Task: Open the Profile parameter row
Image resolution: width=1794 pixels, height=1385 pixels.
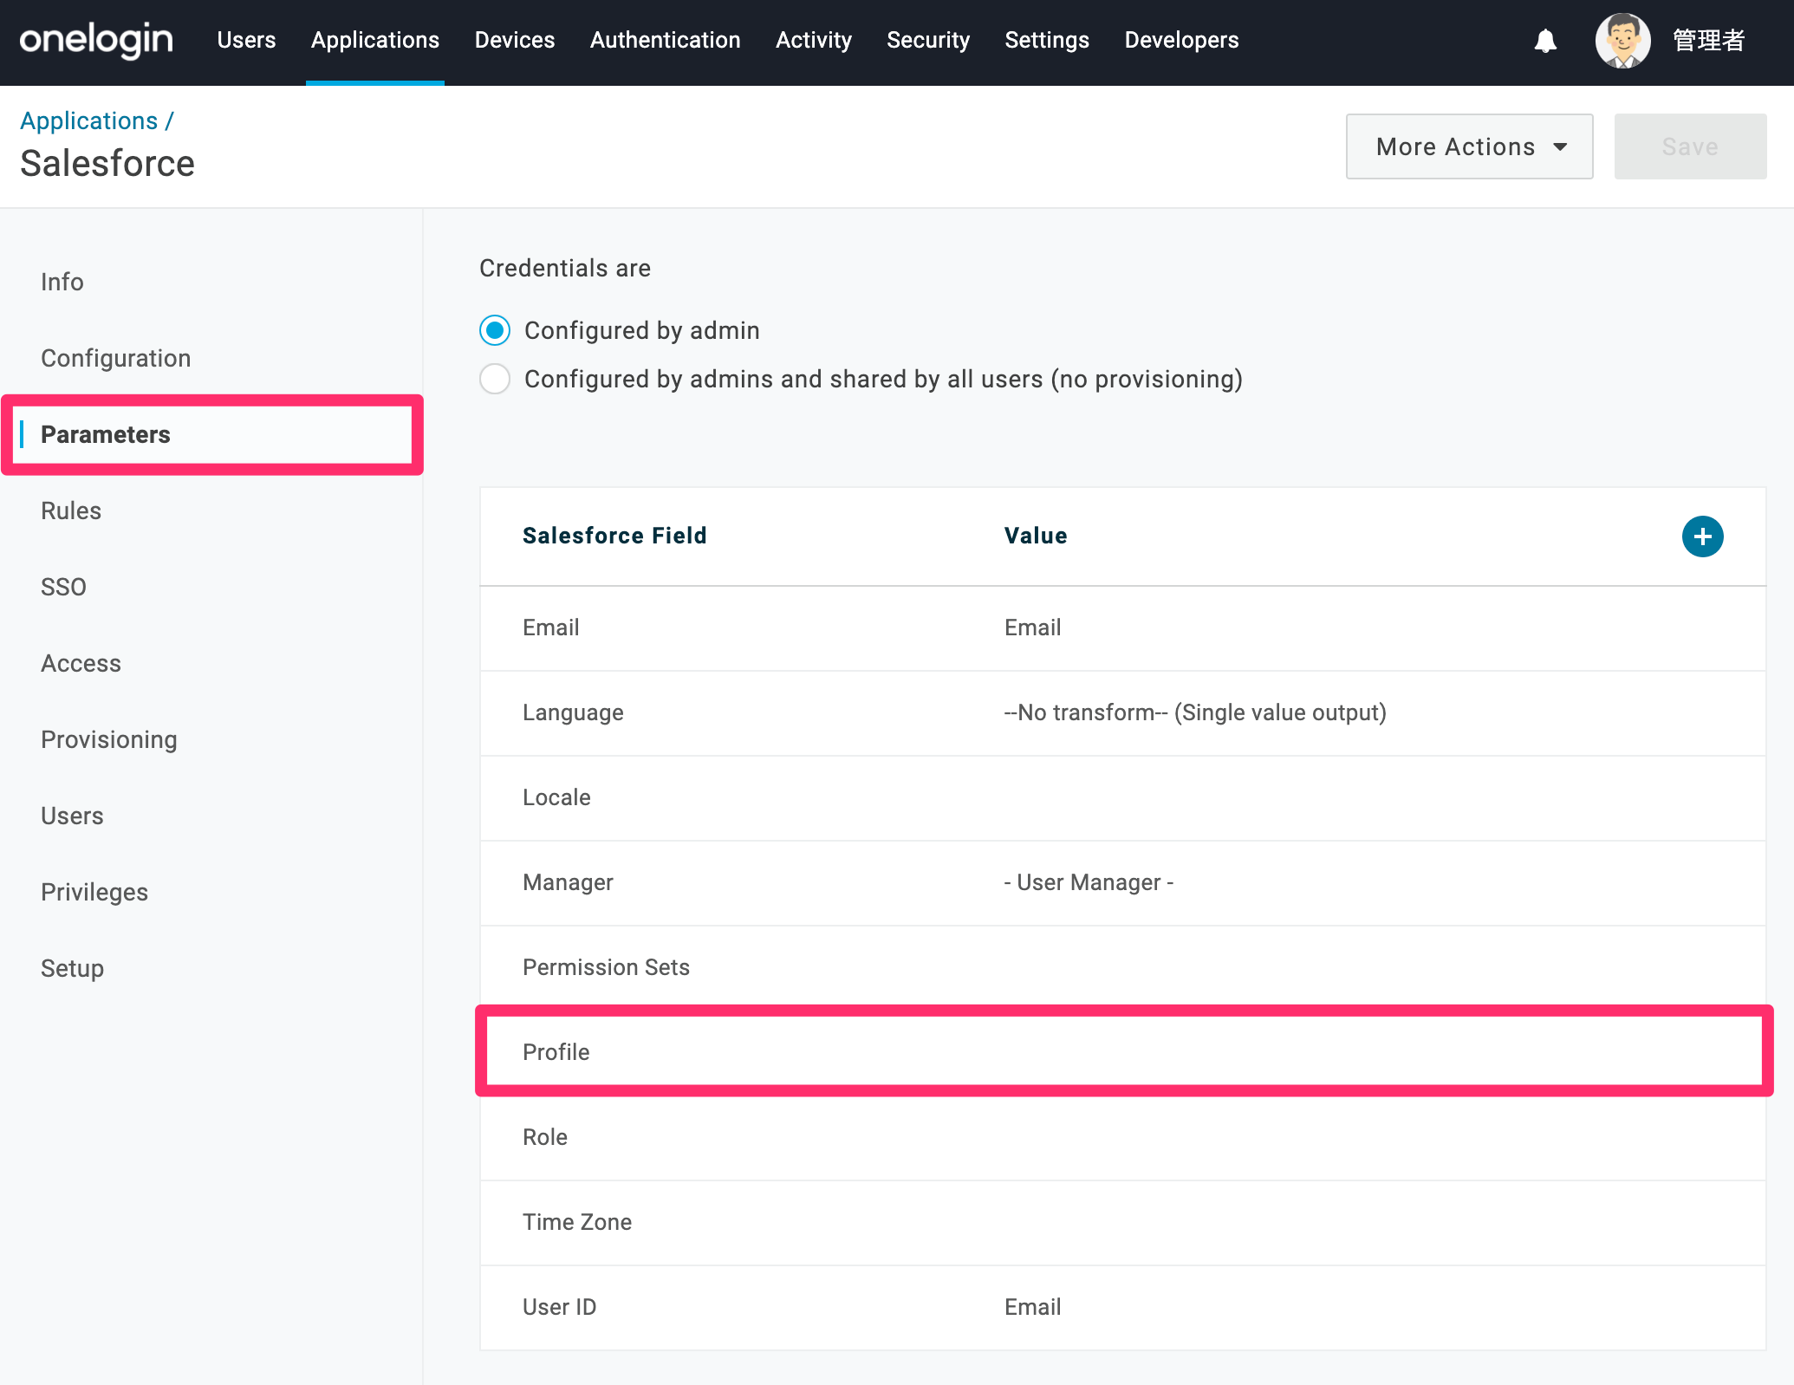Action: (1123, 1051)
